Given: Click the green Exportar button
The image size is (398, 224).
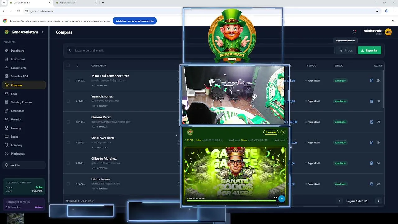Looking at the screenshot, I should [369, 50].
